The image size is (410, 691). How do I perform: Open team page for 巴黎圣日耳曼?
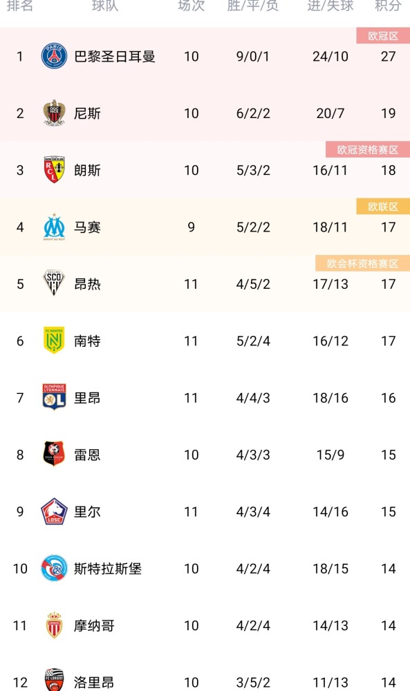[x=115, y=57]
